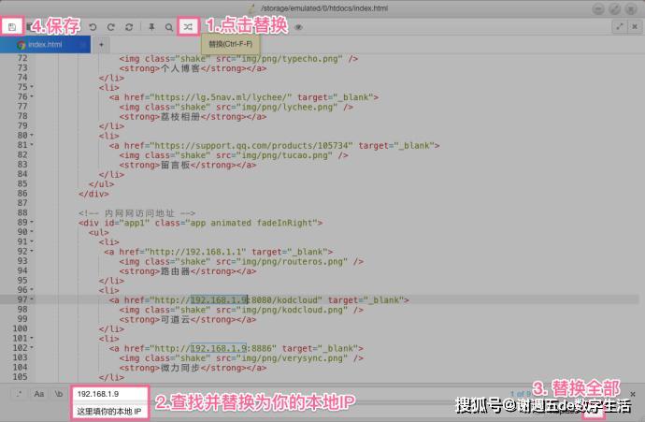645x422 pixels.
Task: Toggle editor fullscreen with arrows icon
Action: [x=619, y=27]
